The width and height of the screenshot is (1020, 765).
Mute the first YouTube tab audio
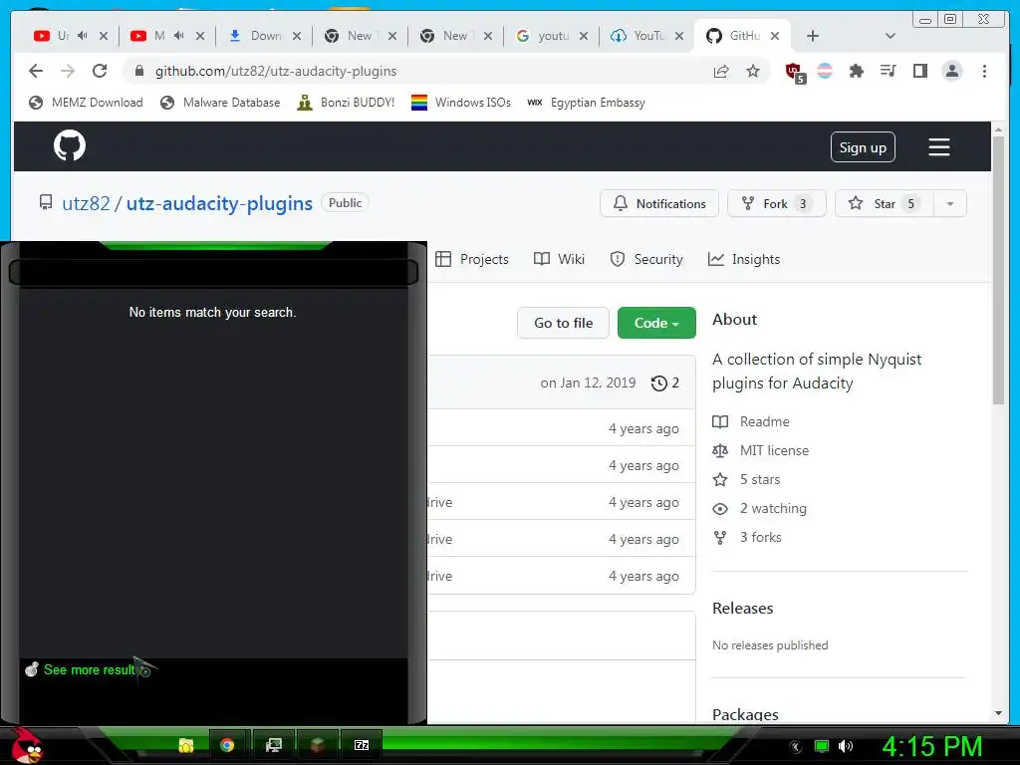(x=82, y=36)
